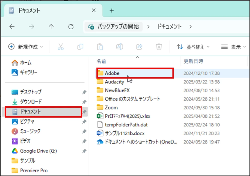The width and height of the screenshot is (250, 176).
Task: Navigate up one folder level
Action: click(x=51, y=27)
